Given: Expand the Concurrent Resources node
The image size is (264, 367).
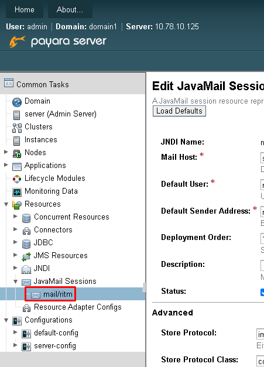Looking at the screenshot, I should [x=15, y=217].
